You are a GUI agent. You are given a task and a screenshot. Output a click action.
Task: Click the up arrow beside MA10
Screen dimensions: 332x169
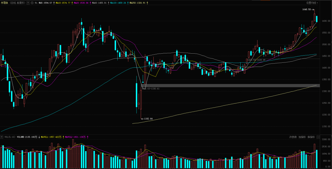coord(72,3)
